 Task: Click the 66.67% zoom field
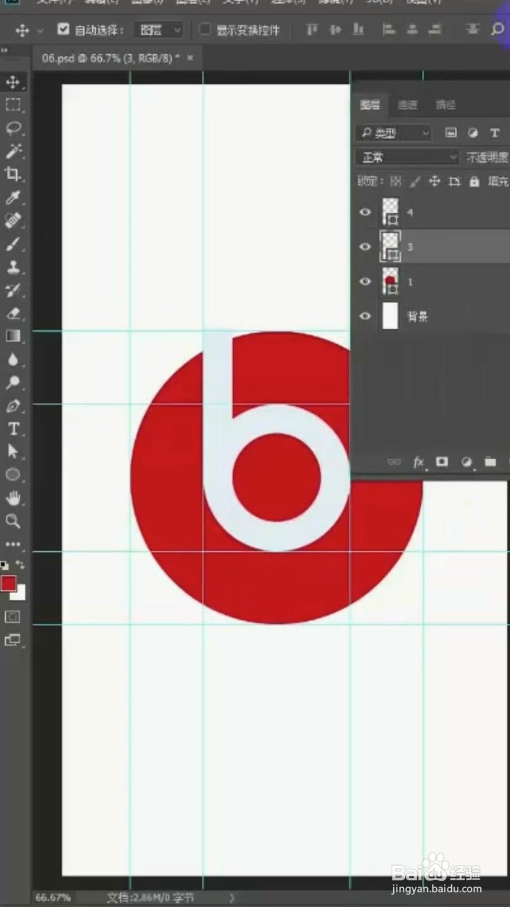(53, 897)
